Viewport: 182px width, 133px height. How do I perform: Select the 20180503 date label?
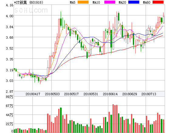click(x=52, y=94)
